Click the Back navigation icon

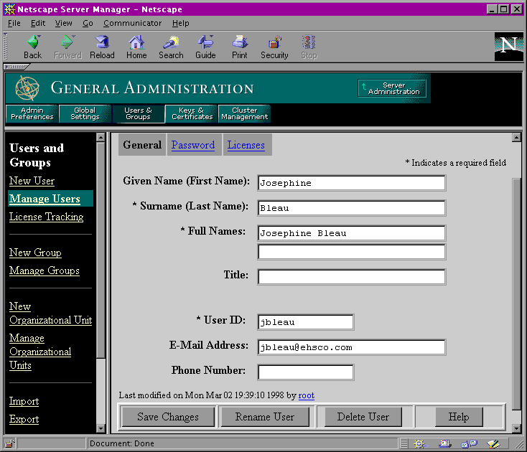tap(32, 43)
